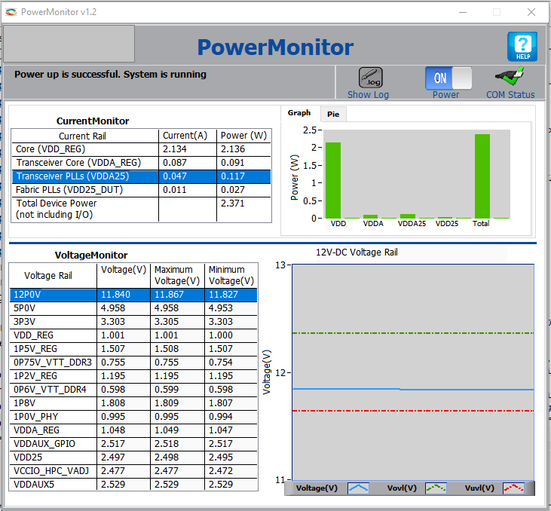Open COM Status icon
551x511 pixels.
(510, 77)
